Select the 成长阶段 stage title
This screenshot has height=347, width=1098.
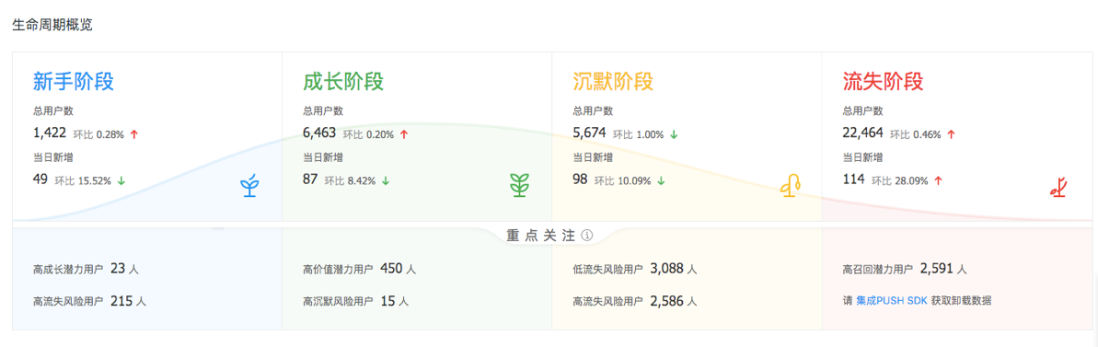[343, 82]
